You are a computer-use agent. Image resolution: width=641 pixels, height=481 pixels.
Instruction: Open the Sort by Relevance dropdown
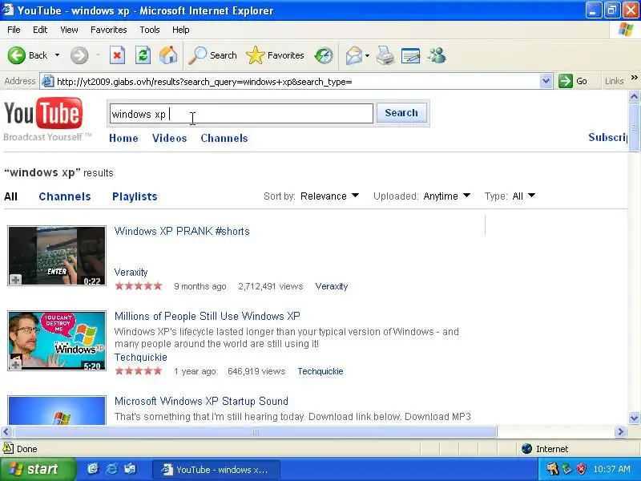point(329,196)
